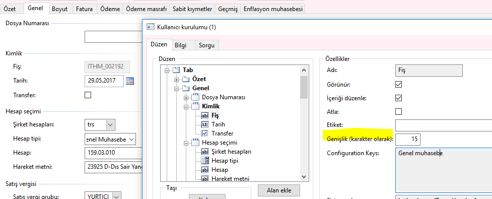Click the tree scrollbar down arrow
This screenshot has height=199, width=492.
tap(304, 177)
